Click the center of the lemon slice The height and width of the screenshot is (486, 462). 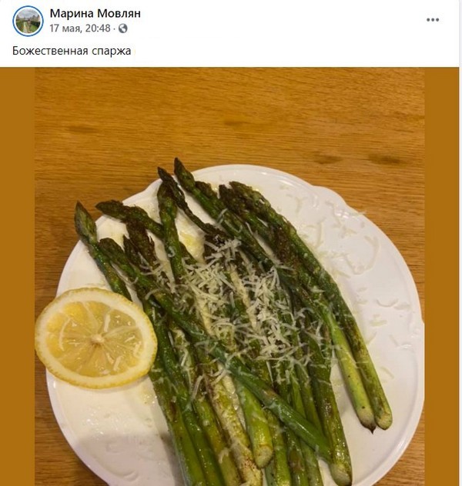tap(95, 337)
